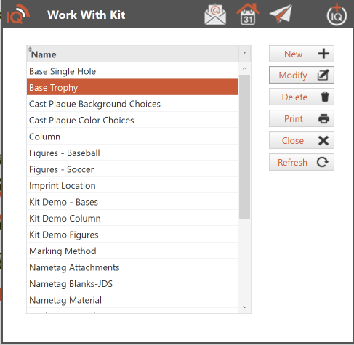Click the IQ plus circle icon

click(x=337, y=15)
